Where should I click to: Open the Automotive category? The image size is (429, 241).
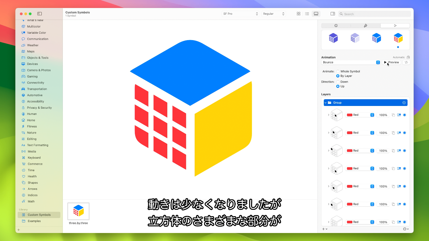coord(35,95)
